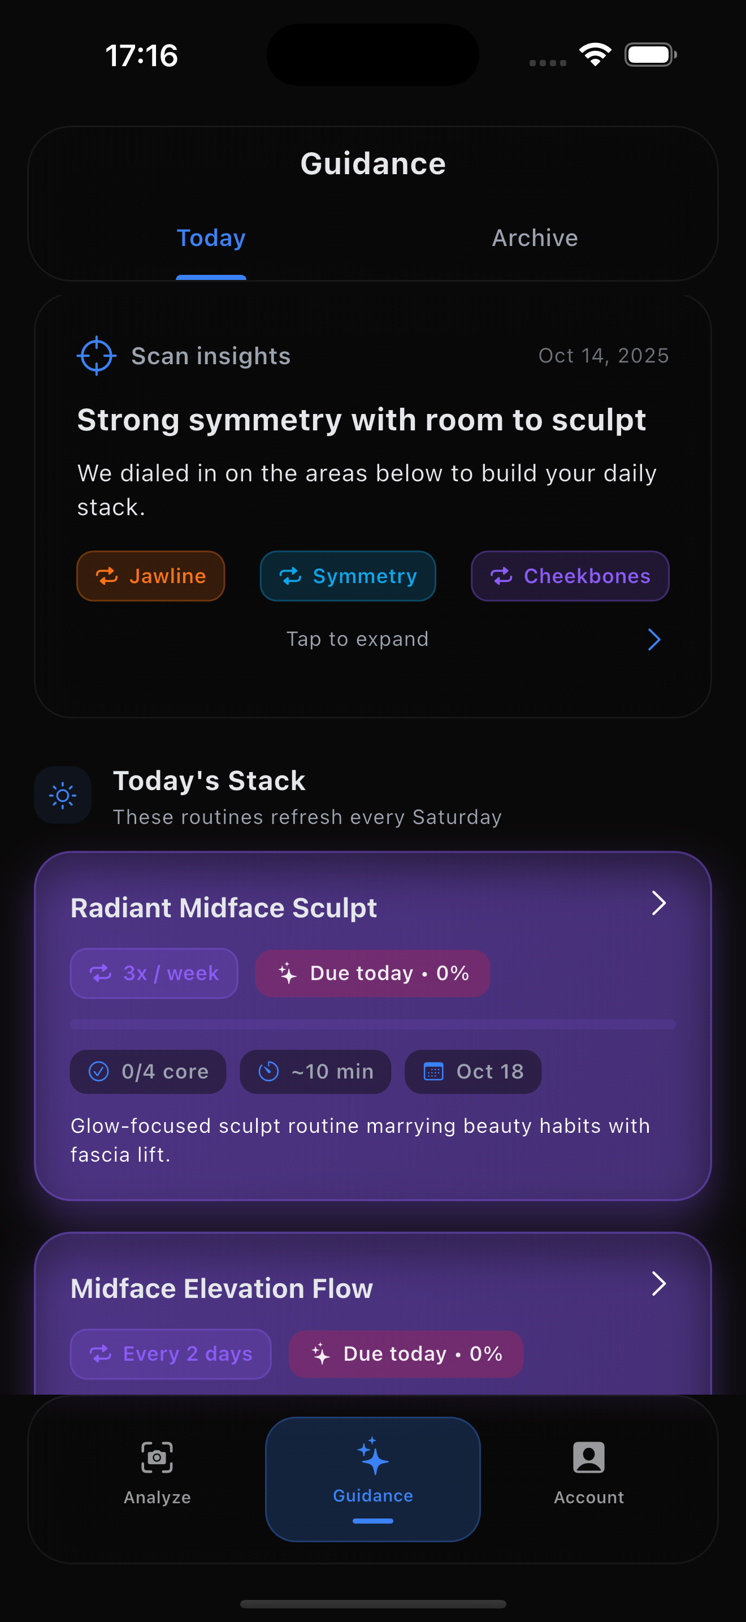746x1622 pixels.
Task: Click the progress bar under Radiant Midface Sculpt
Action: (x=372, y=1024)
